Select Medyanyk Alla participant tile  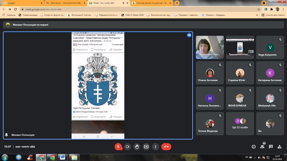[x=270, y=98]
